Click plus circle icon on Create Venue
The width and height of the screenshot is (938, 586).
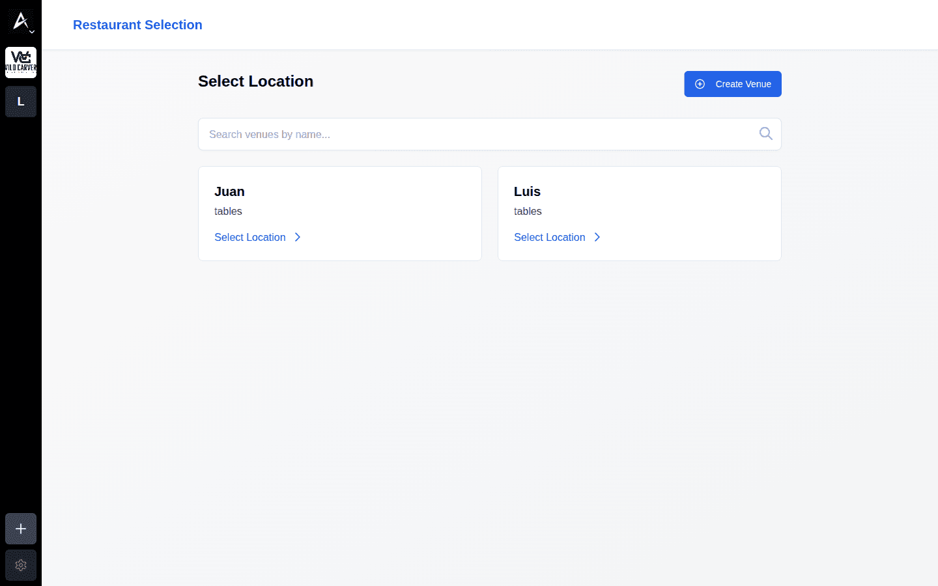coord(700,84)
